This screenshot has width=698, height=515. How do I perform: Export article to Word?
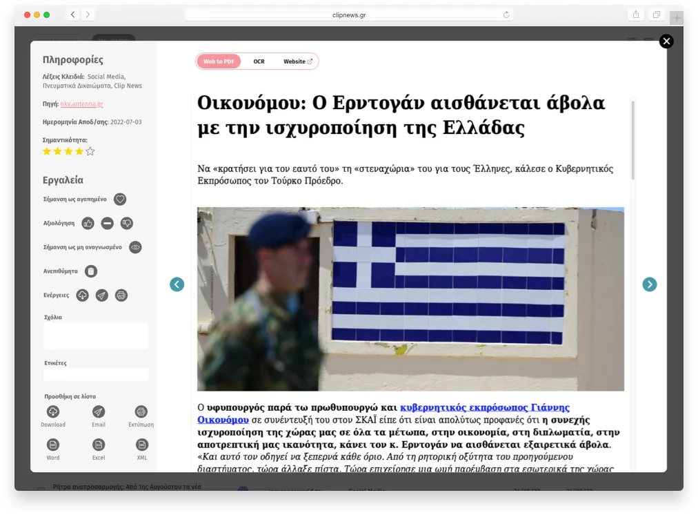click(53, 445)
